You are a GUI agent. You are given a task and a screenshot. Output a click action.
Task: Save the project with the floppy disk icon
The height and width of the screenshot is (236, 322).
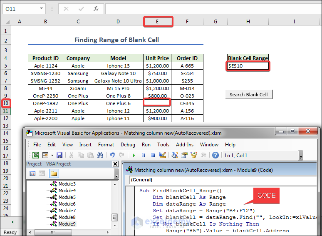(59, 155)
